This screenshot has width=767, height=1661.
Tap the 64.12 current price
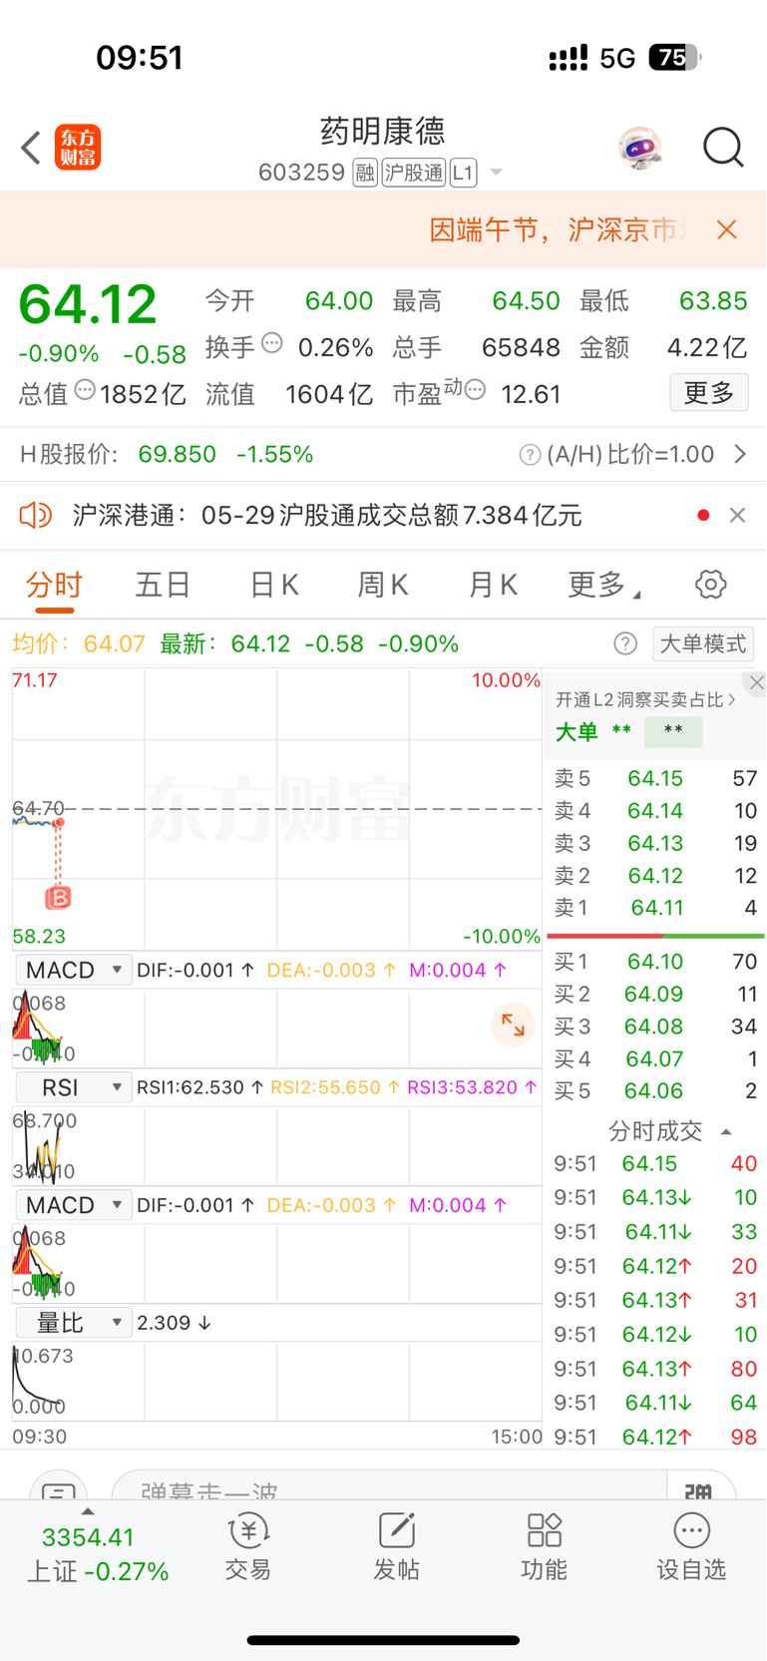[x=88, y=304]
